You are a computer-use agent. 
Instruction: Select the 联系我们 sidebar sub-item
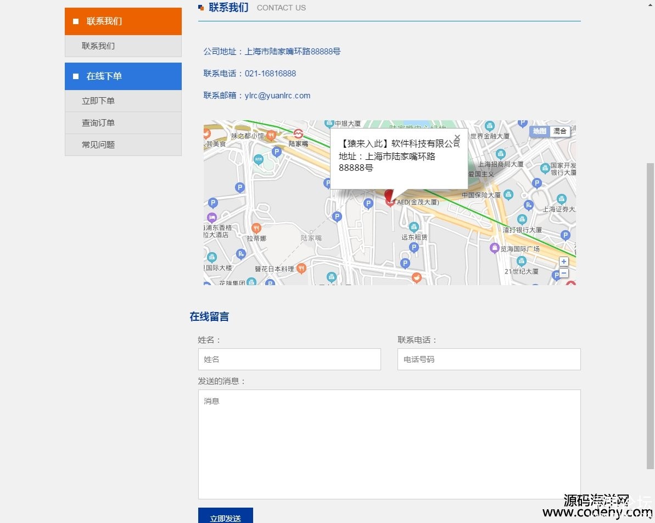(x=123, y=46)
